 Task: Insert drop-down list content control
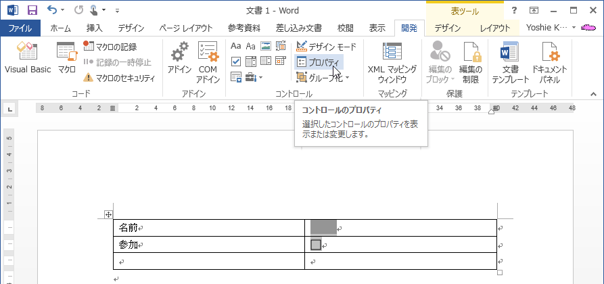click(x=266, y=62)
